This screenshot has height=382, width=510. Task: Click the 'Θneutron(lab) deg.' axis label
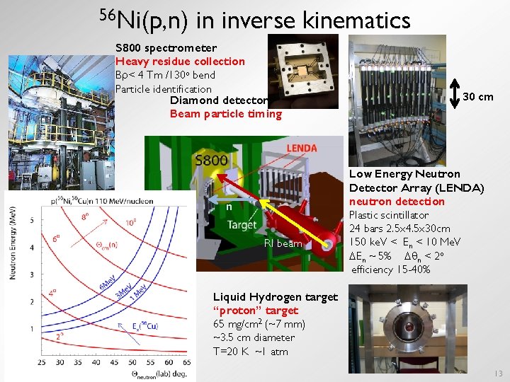[x=159, y=374]
